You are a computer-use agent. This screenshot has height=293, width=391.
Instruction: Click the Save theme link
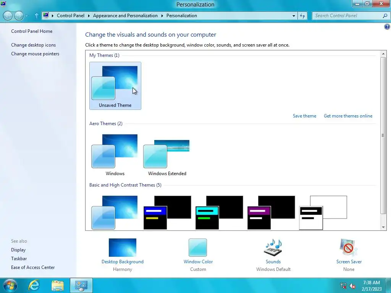(x=304, y=116)
